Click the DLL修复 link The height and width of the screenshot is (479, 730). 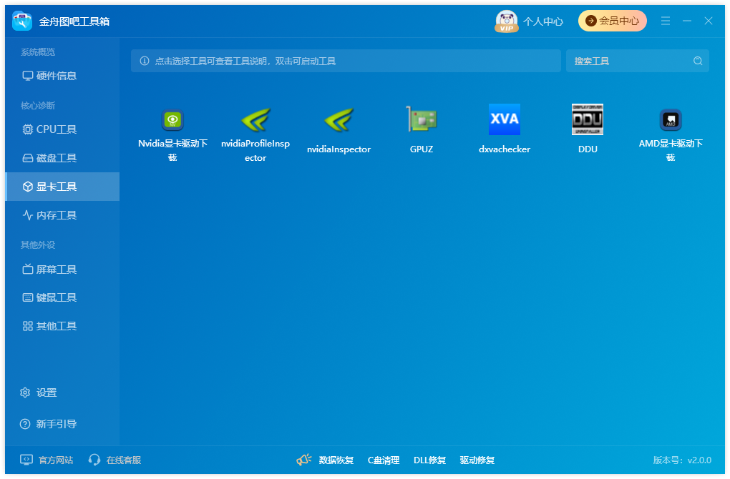point(429,460)
